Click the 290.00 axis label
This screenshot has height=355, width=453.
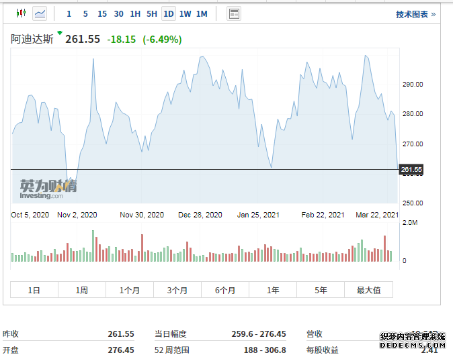pos(413,84)
